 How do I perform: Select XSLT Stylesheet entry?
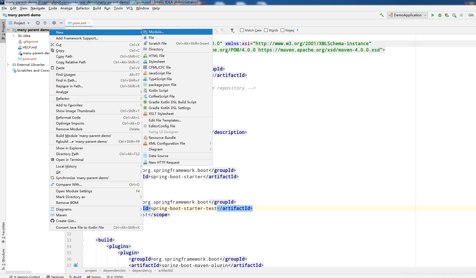click(177, 114)
